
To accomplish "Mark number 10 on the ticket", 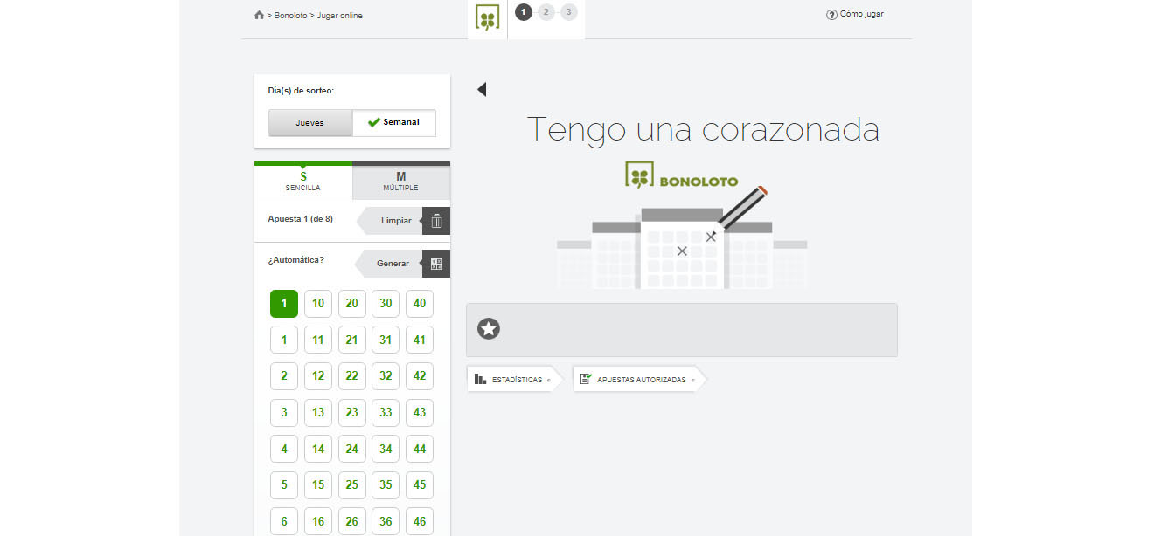I will click(318, 304).
